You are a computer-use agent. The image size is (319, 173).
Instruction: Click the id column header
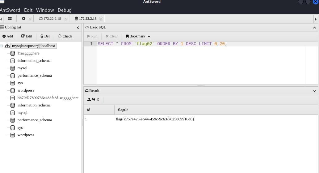[x=99, y=110]
